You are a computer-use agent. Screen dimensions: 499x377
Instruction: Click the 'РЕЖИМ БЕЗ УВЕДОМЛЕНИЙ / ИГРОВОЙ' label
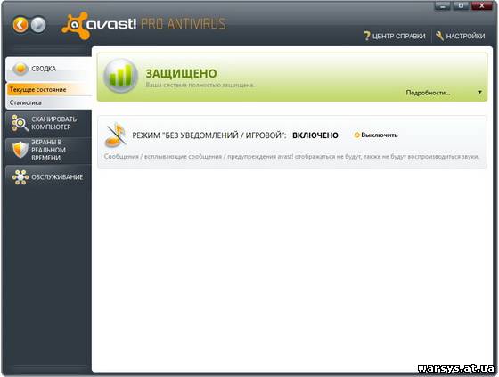[209, 135]
